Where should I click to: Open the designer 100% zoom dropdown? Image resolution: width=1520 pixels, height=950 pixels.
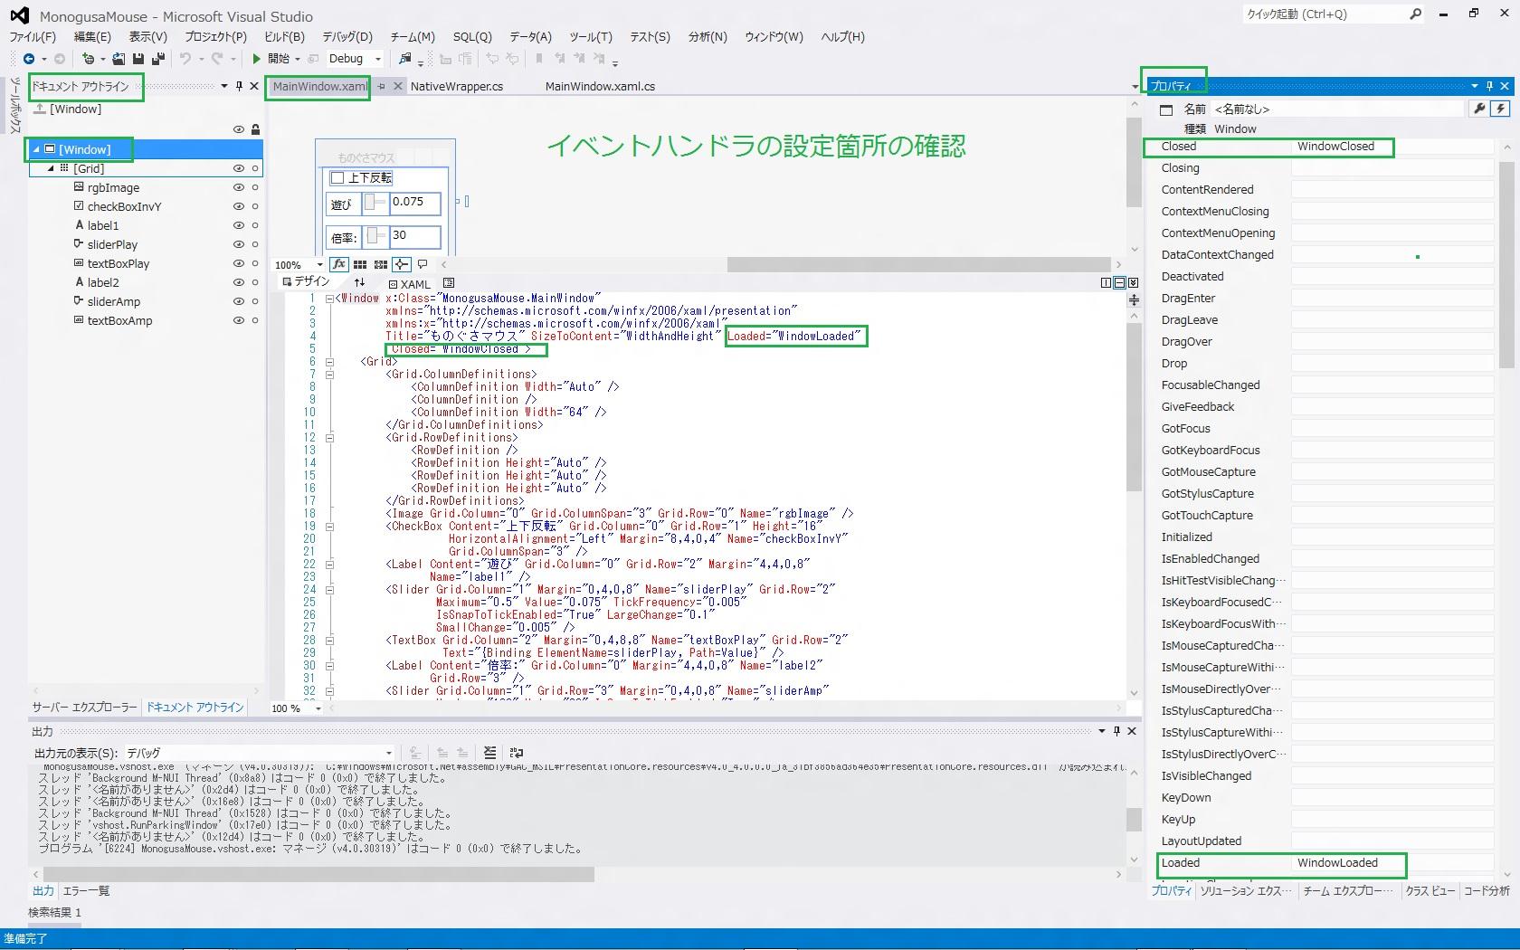point(319,265)
